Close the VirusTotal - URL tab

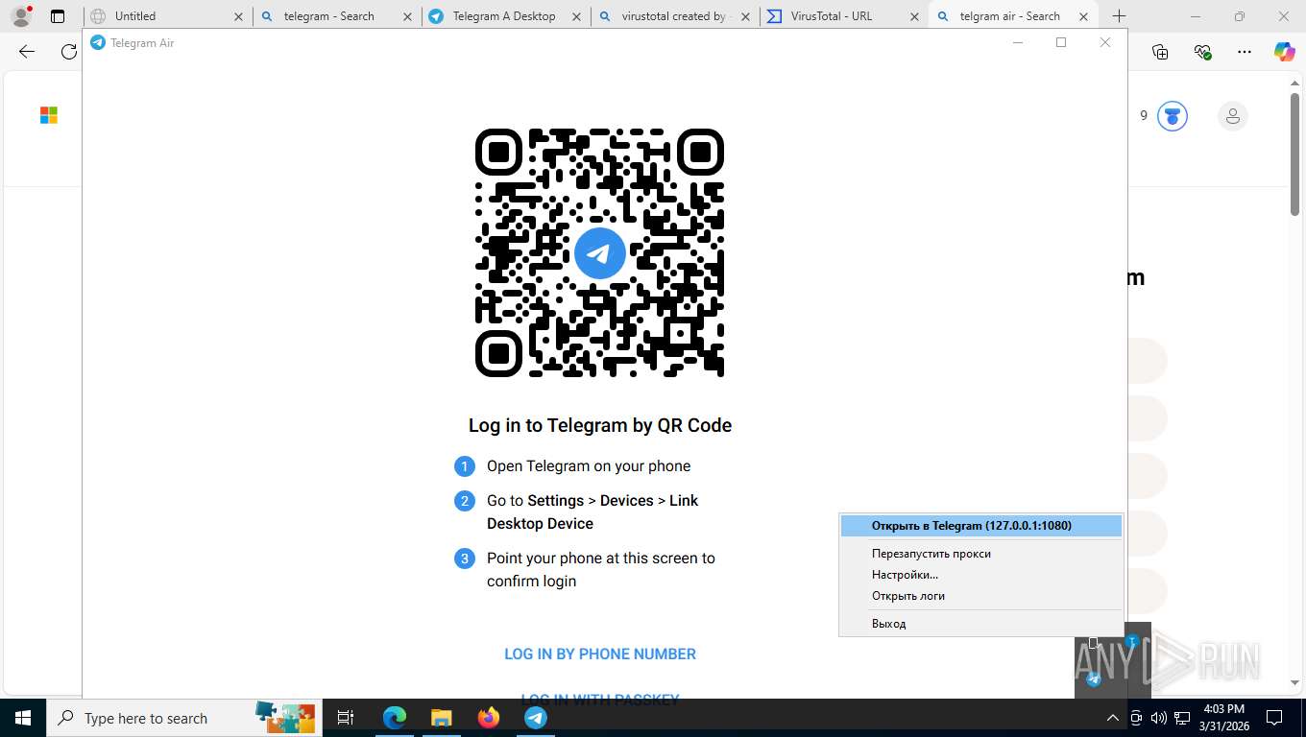pyautogui.click(x=914, y=16)
